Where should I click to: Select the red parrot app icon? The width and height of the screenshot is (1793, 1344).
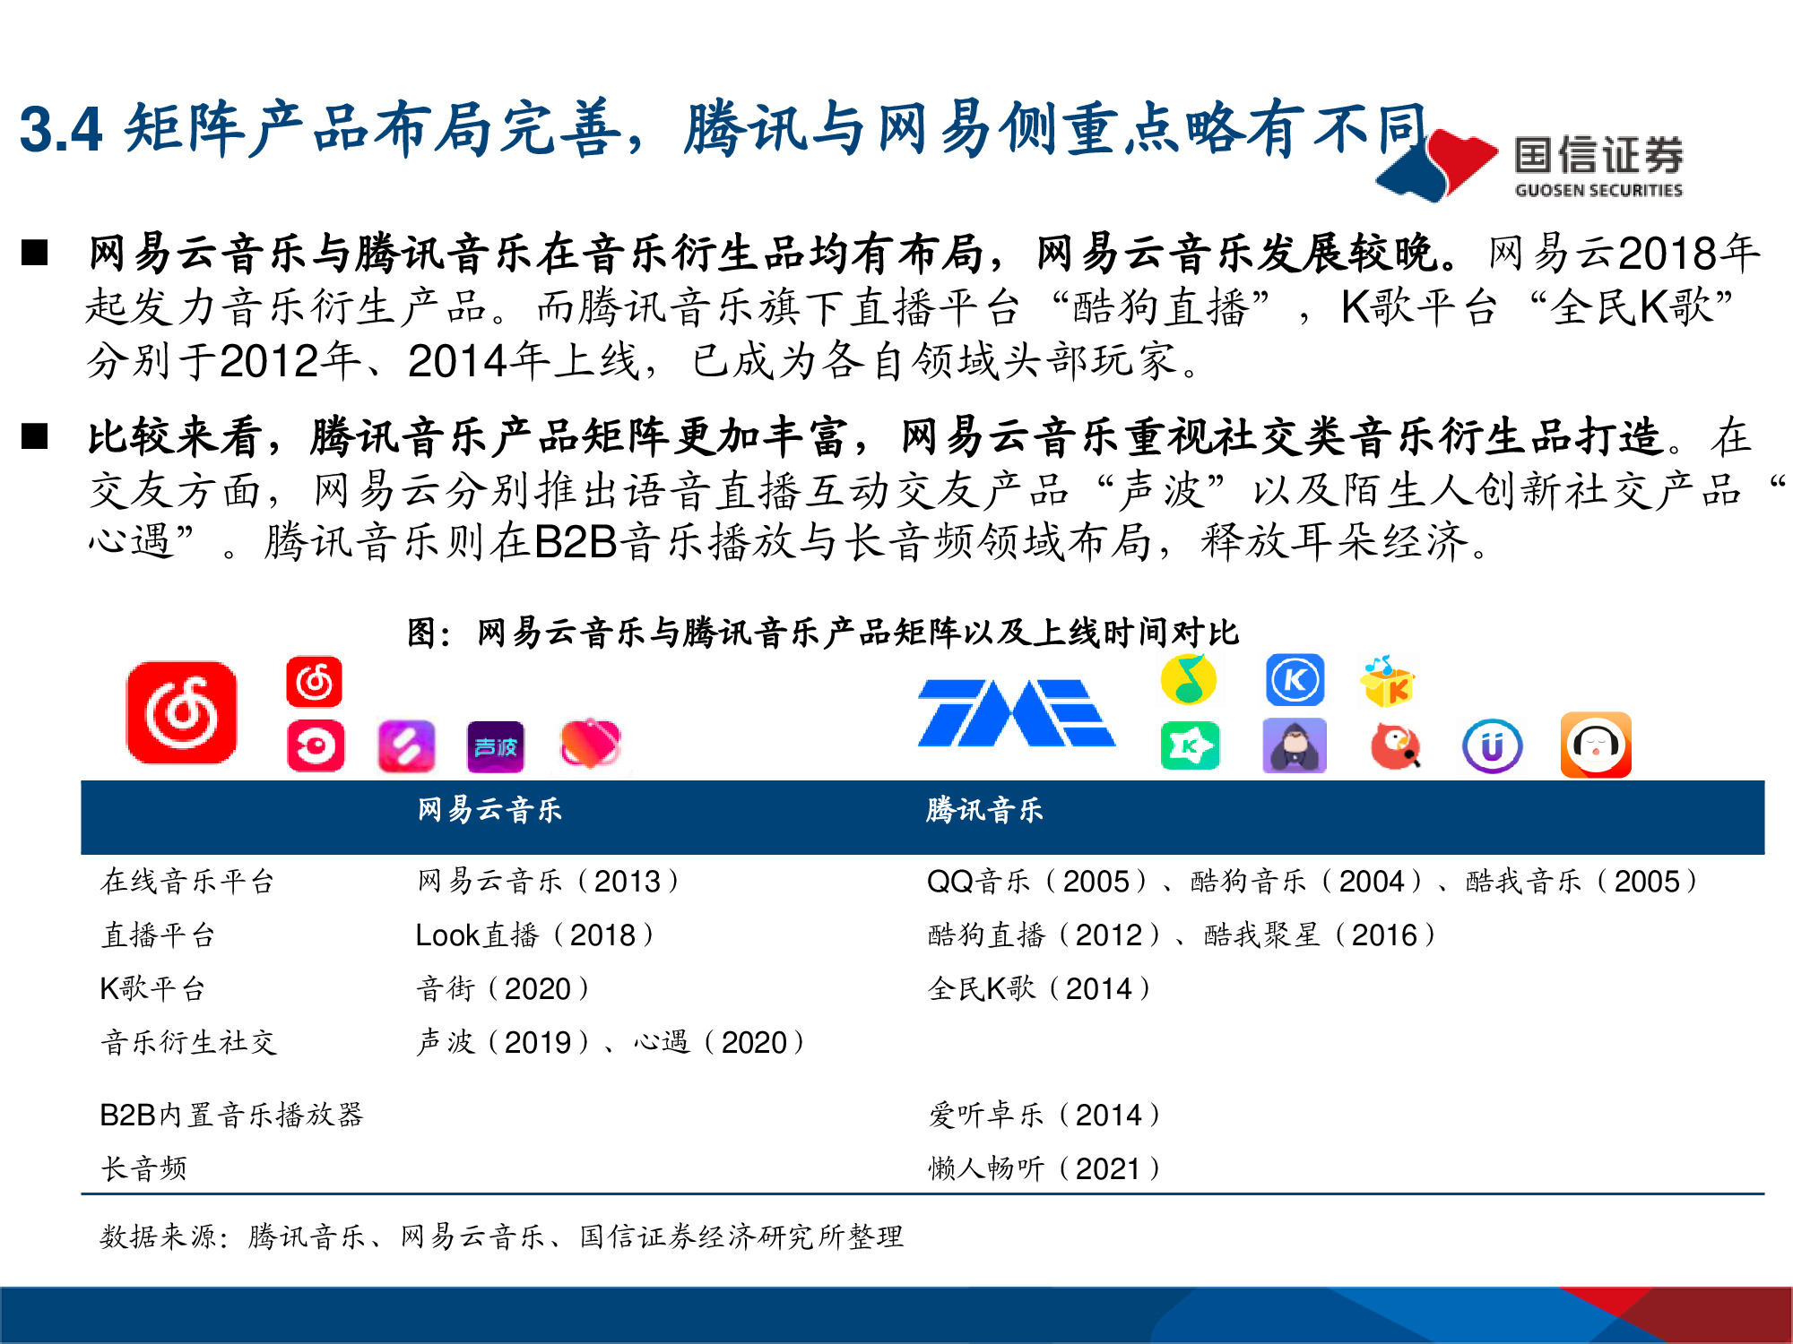1397,745
